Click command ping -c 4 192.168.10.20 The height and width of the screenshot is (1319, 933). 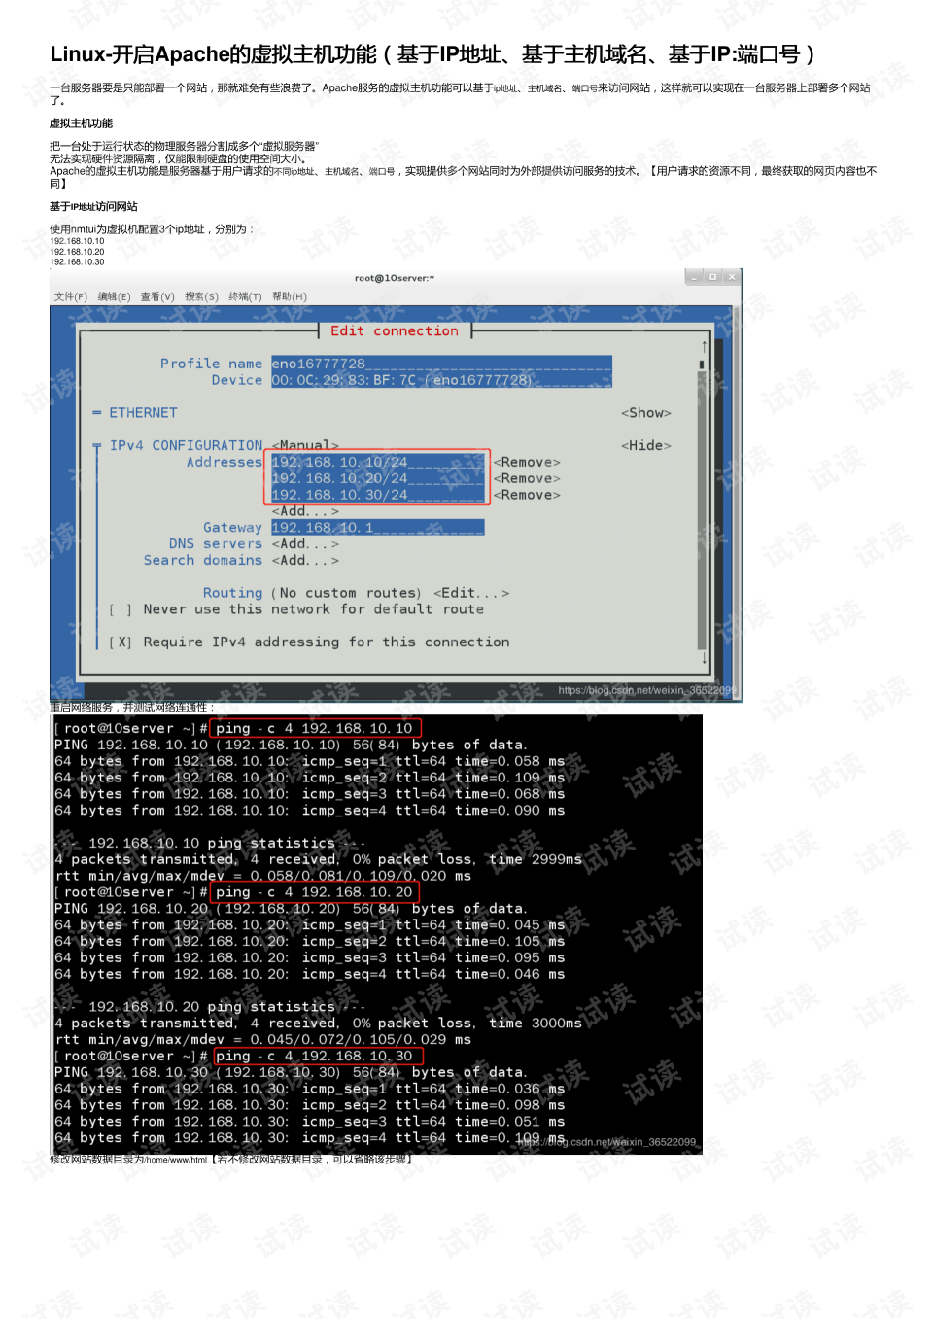click(315, 892)
